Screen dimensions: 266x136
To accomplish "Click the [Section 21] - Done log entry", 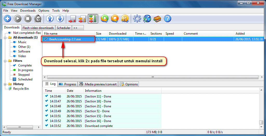I will 102,106.
